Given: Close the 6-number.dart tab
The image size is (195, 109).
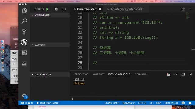Looking at the screenshot, I should point(100,9).
